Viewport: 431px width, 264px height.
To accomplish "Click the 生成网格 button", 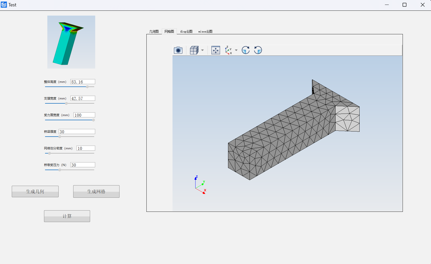I will click(96, 191).
